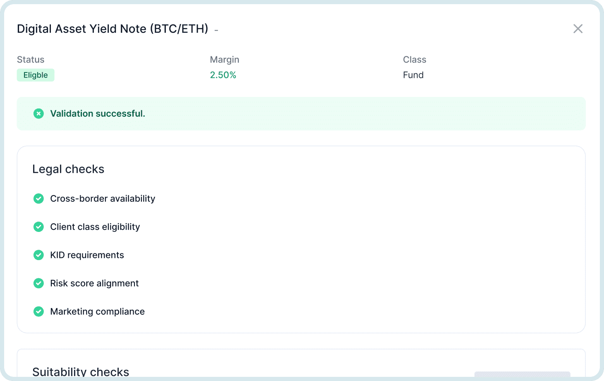This screenshot has height=381, width=604.
Task: Click the checkmark icon for Client class eligibility
Action: pos(38,227)
